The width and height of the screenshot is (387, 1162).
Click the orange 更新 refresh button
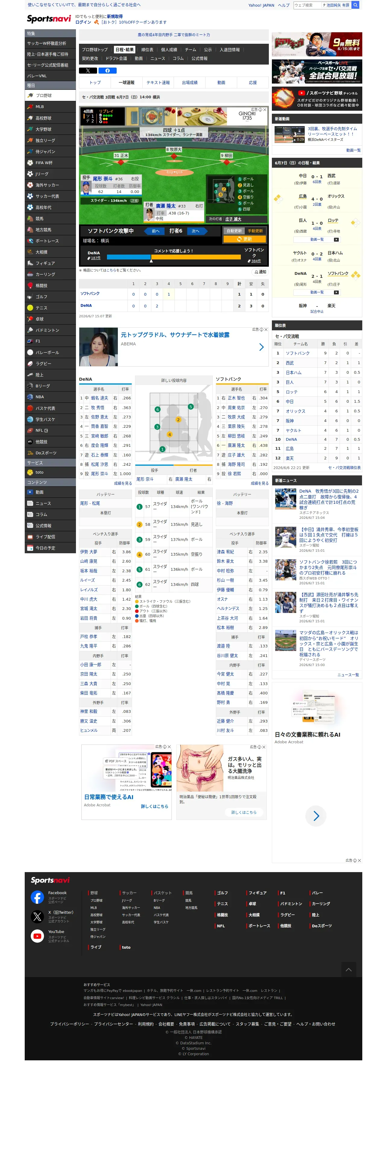[x=245, y=240]
